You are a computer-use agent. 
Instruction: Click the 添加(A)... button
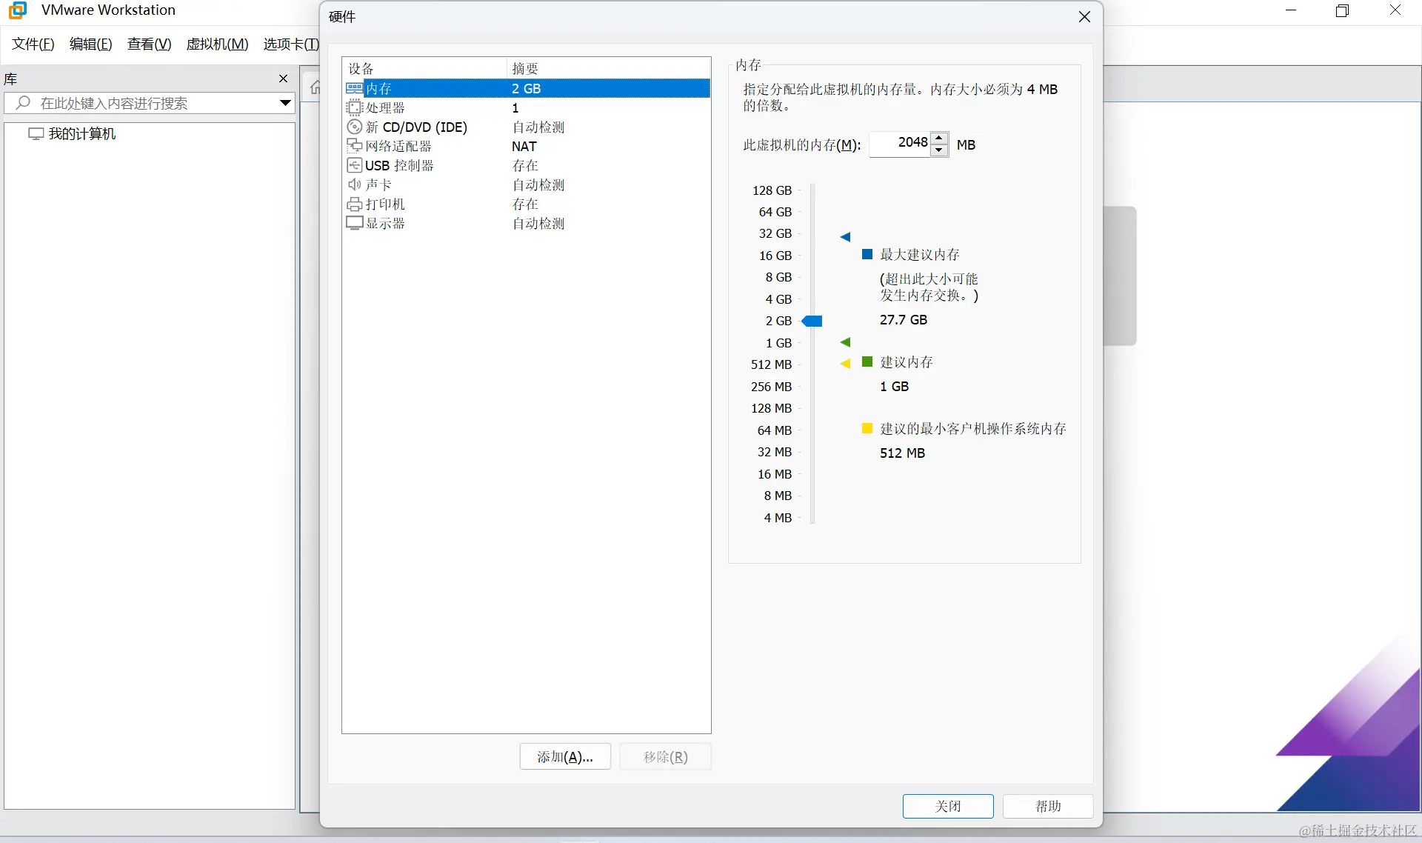[x=564, y=756]
